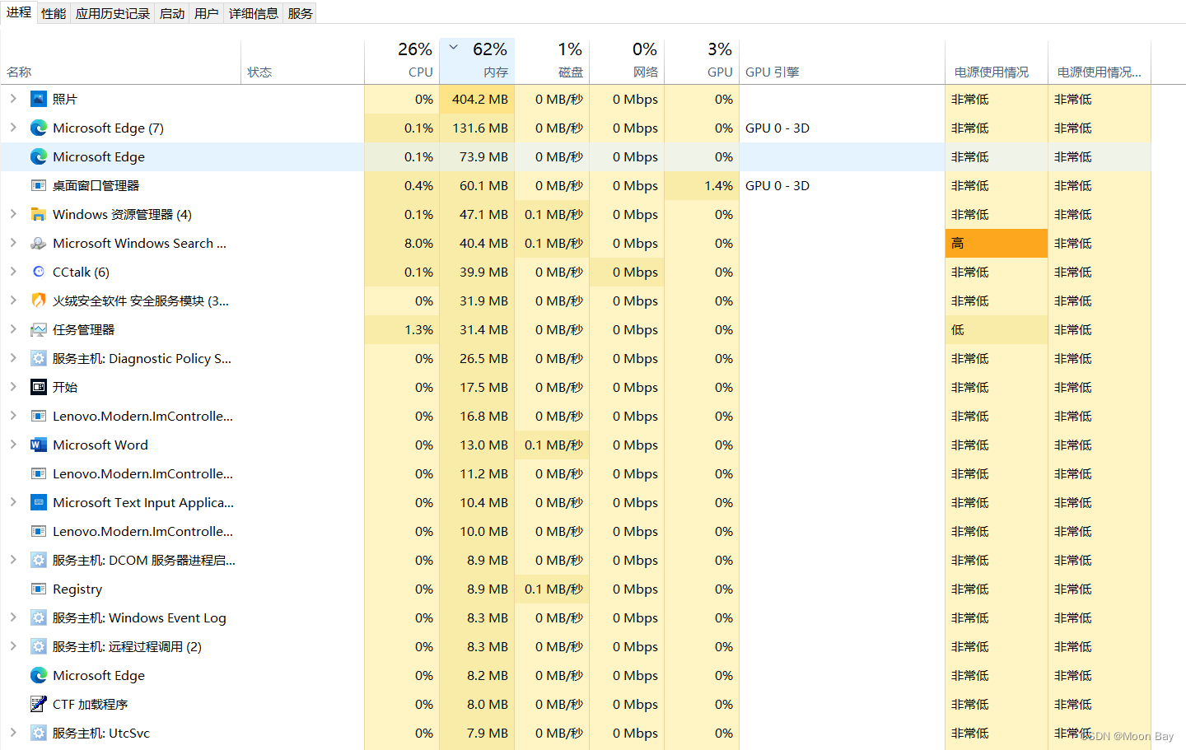This screenshot has height=750, width=1186.
Task: Sort by the CPU column header
Action: coord(402,62)
